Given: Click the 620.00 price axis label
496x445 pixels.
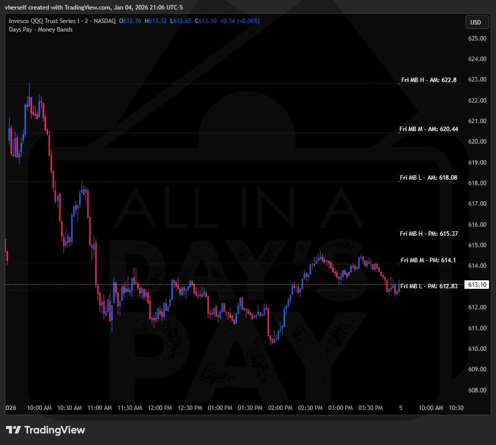Looking at the screenshot, I should pos(477,141).
